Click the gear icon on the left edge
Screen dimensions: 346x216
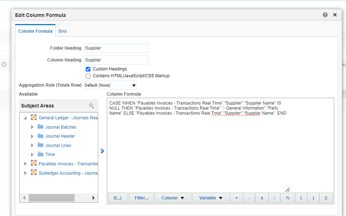[4, 64]
